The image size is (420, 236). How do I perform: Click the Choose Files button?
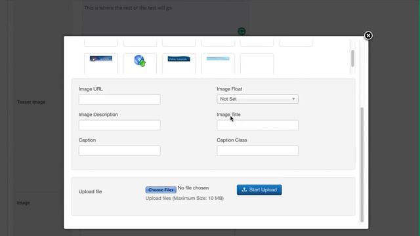(x=161, y=189)
